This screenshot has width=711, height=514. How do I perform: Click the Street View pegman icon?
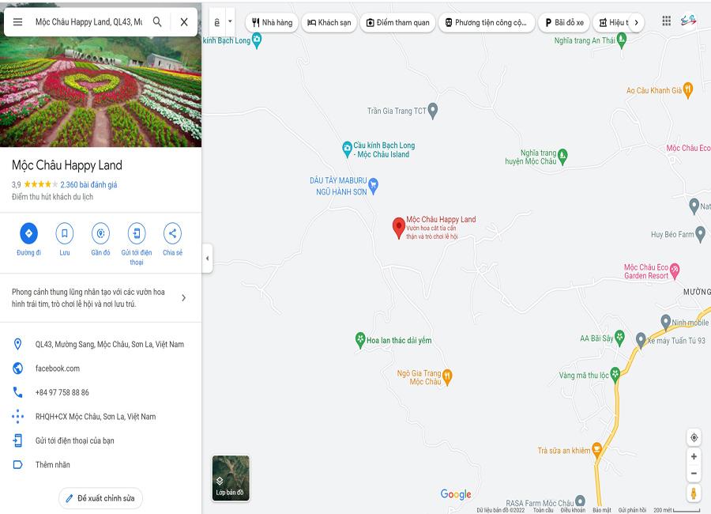694,493
